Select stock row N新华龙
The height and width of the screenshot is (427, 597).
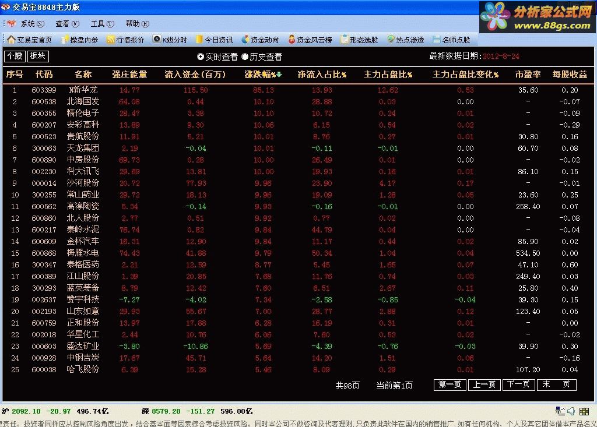coord(298,90)
